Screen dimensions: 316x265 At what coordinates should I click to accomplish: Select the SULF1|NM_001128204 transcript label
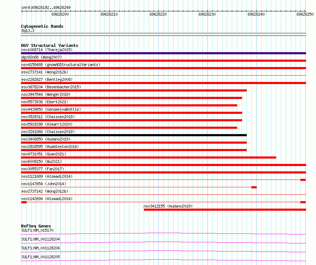[x=40, y=239]
